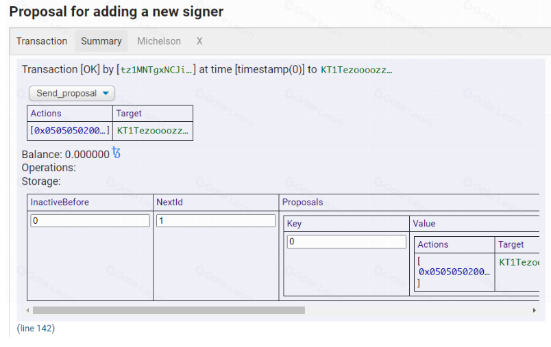Click the tz1MNTgxNCJi sender address
This screenshot has width=551, height=347.
[x=158, y=70]
